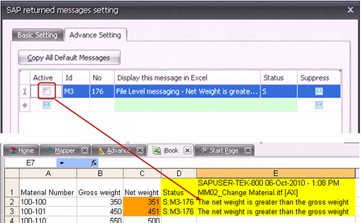The height and width of the screenshot is (223, 361).
Task: Click the Active column header
Action: point(46,78)
